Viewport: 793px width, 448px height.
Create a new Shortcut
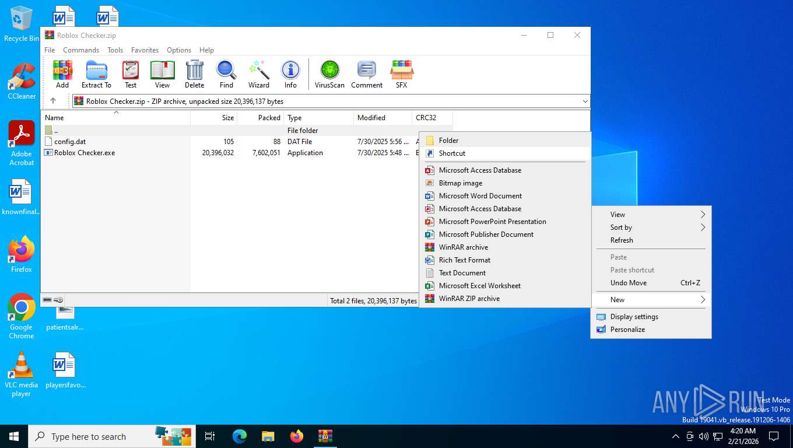click(505, 153)
